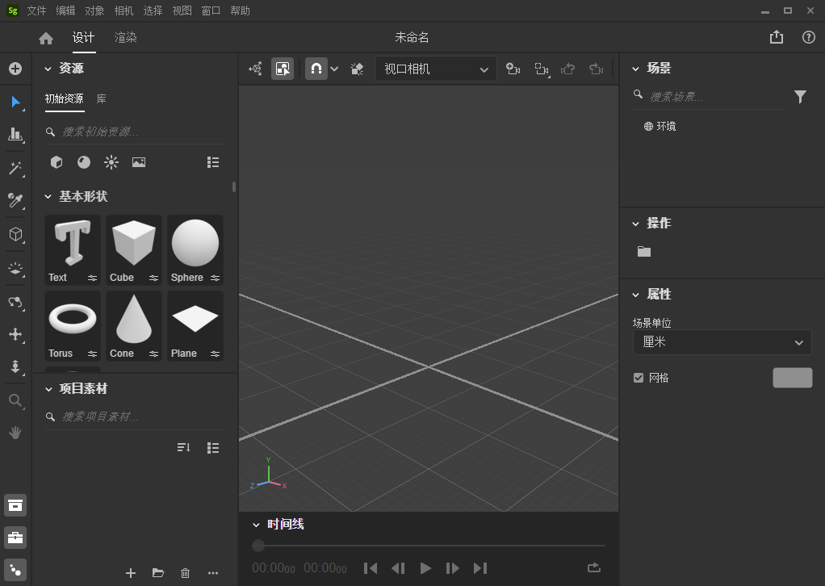Step forward one frame
Screen dimensions: 825x586
tap(453, 568)
